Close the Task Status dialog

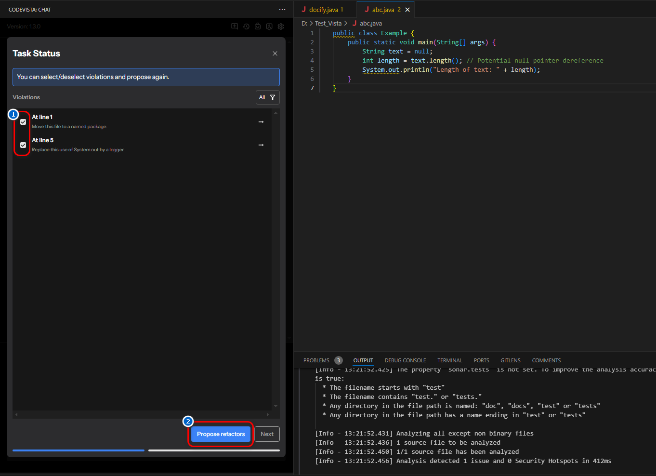(275, 53)
